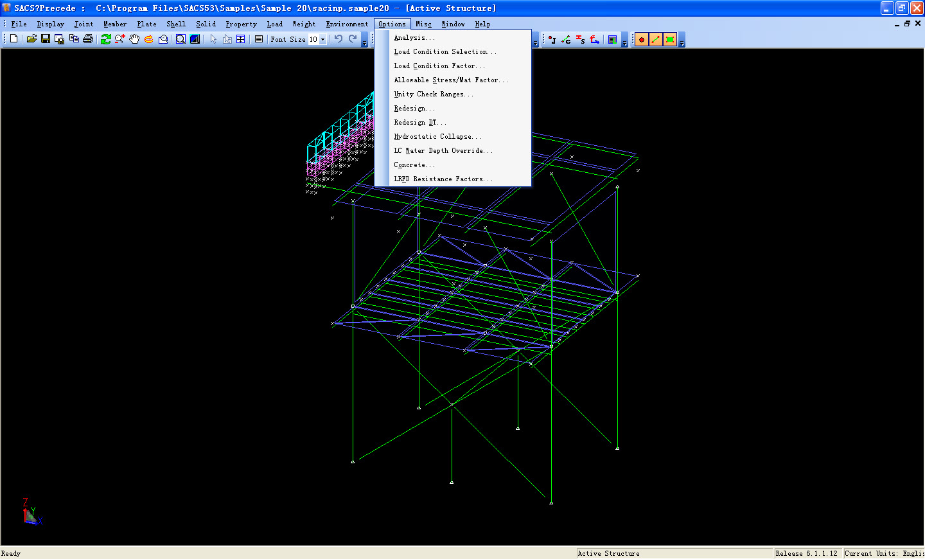Image resolution: width=925 pixels, height=559 pixels.
Task: Open the Member menu
Action: pyautogui.click(x=115, y=24)
